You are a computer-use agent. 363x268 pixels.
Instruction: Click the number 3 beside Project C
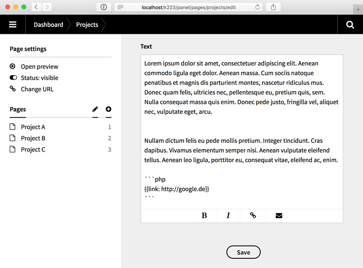coord(110,150)
